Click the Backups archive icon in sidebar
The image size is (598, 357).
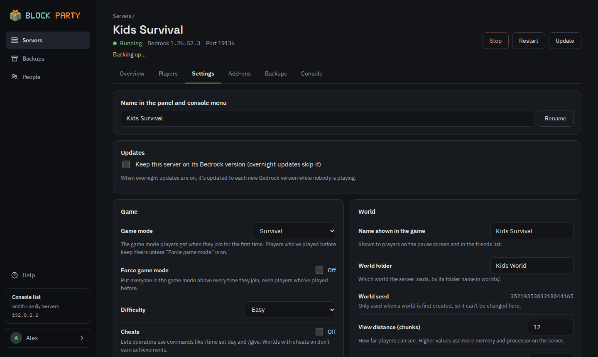(x=15, y=59)
